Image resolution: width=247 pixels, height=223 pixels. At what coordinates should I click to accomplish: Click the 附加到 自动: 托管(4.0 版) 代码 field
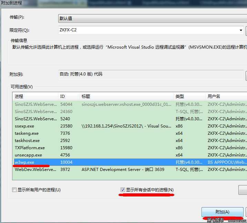(x=151, y=75)
